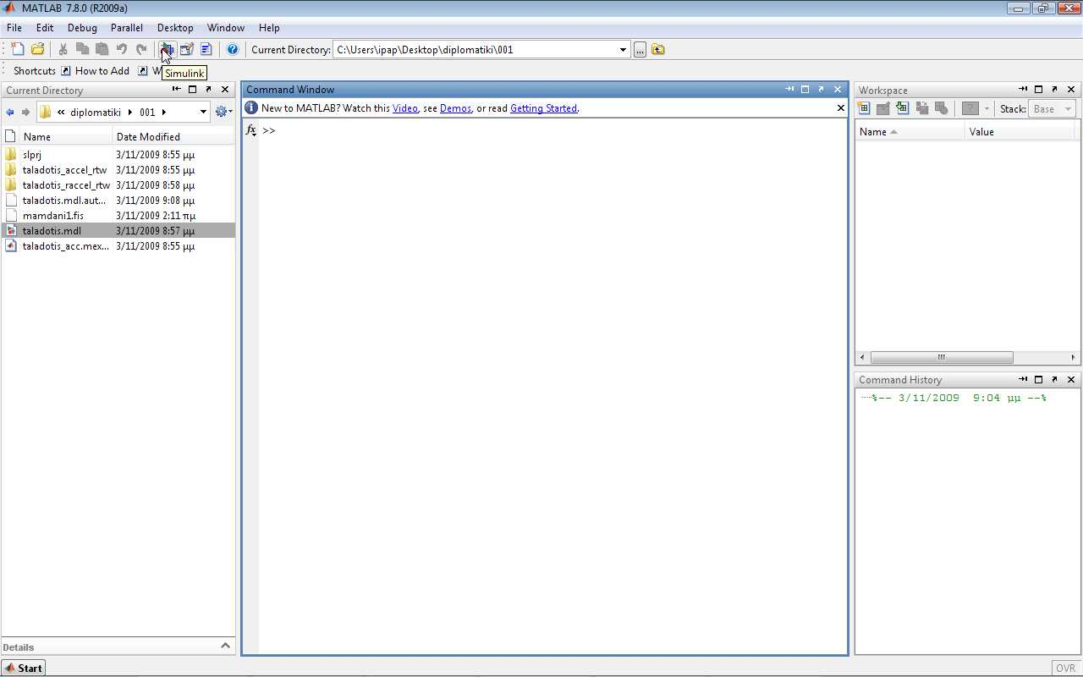The image size is (1083, 677).
Task: Open MATLAB Help question-mark icon
Action: coord(233,50)
